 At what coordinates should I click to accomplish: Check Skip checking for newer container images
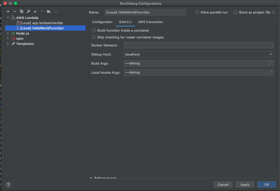(x=94, y=37)
